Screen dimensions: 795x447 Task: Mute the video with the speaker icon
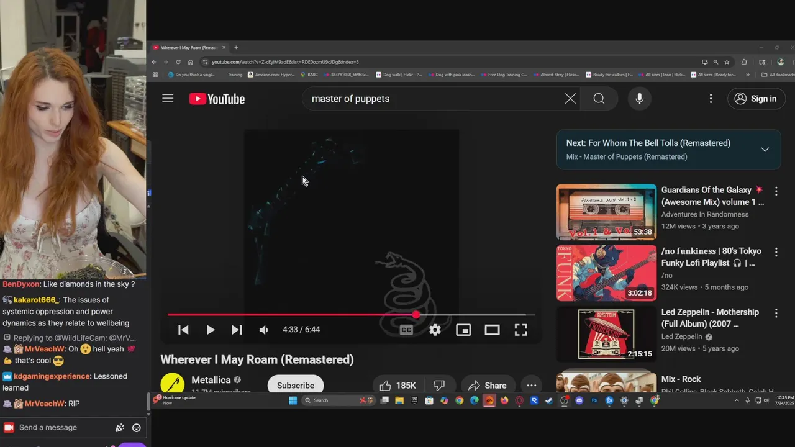click(263, 330)
